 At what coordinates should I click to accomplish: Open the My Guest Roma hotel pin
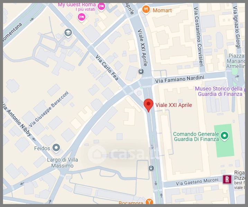click(x=101, y=7)
